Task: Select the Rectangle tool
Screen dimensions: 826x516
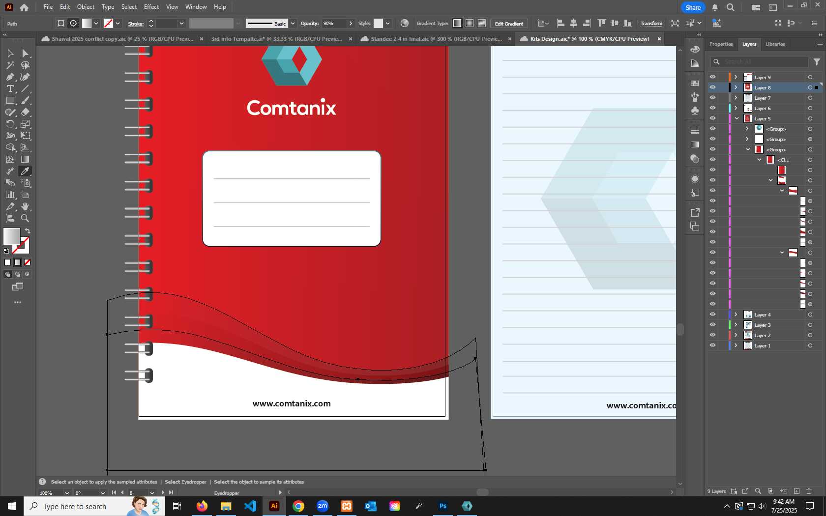Action: tap(10, 100)
